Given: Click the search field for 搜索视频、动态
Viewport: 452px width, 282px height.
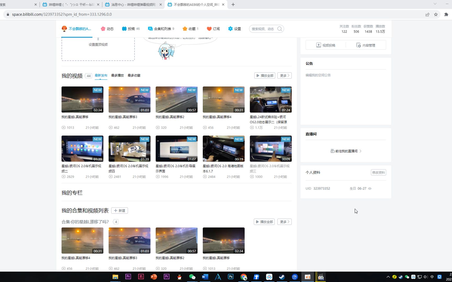Looking at the screenshot, I should tap(263, 29).
